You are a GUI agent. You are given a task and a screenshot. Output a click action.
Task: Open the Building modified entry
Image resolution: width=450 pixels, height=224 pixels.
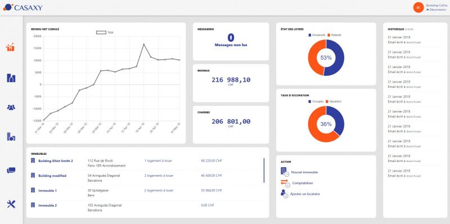click(52, 176)
